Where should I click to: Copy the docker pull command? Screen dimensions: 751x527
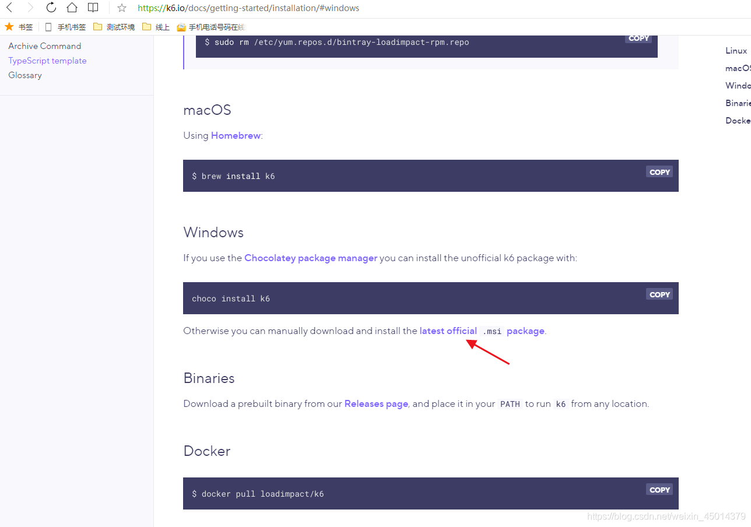pos(659,490)
